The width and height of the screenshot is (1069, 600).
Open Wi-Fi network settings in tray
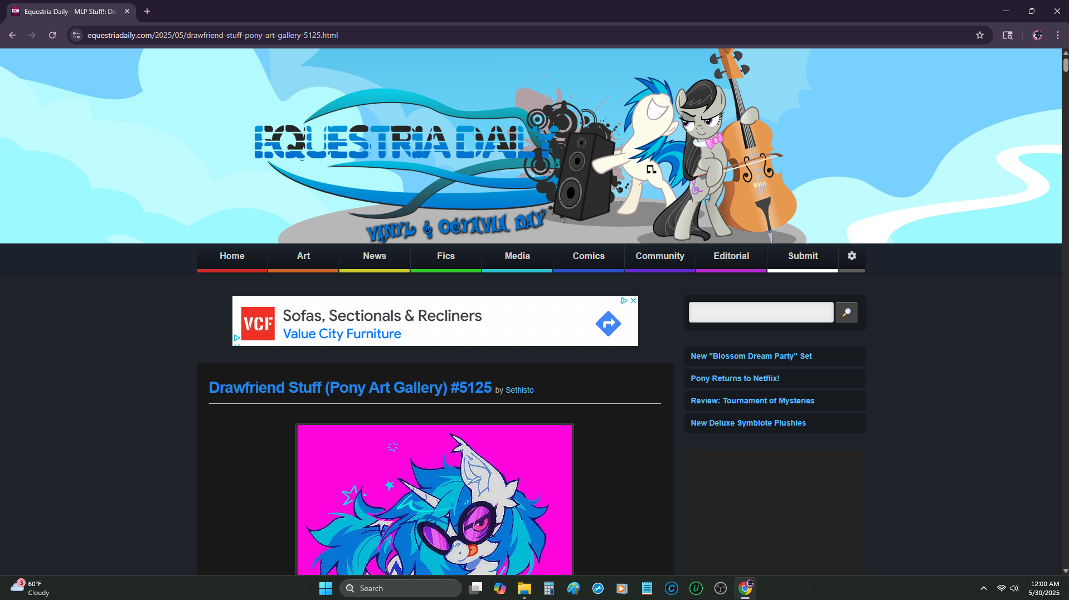pos(1002,588)
